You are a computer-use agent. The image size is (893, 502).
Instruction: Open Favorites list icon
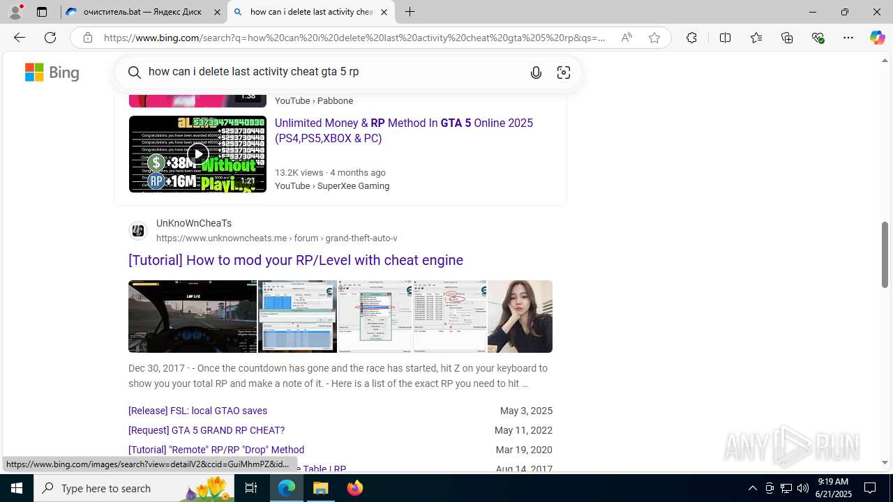coord(756,38)
